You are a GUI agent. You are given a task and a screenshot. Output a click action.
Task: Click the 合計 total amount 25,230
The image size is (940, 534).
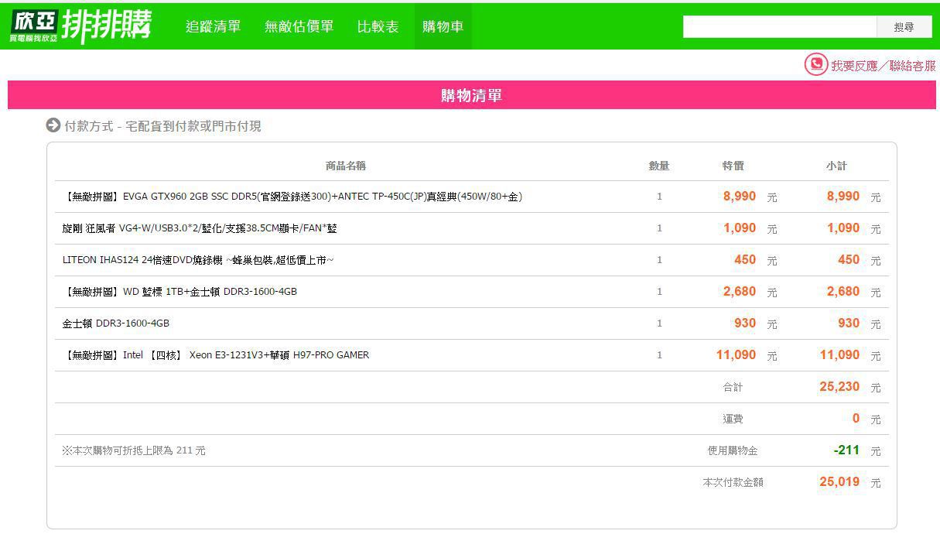click(839, 386)
